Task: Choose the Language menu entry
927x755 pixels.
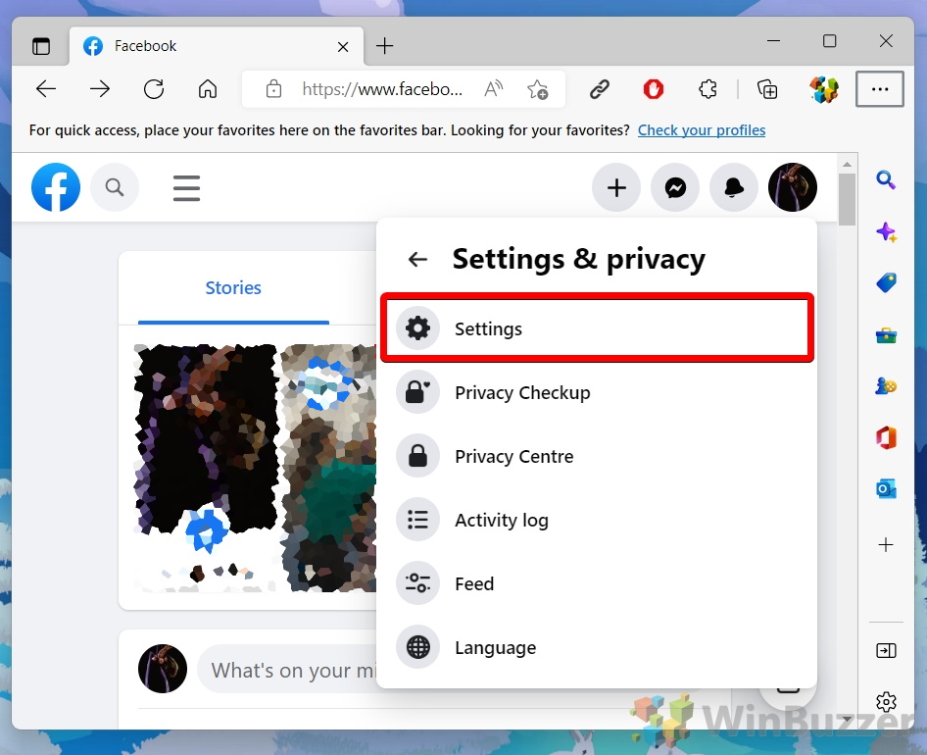Action: (x=597, y=647)
